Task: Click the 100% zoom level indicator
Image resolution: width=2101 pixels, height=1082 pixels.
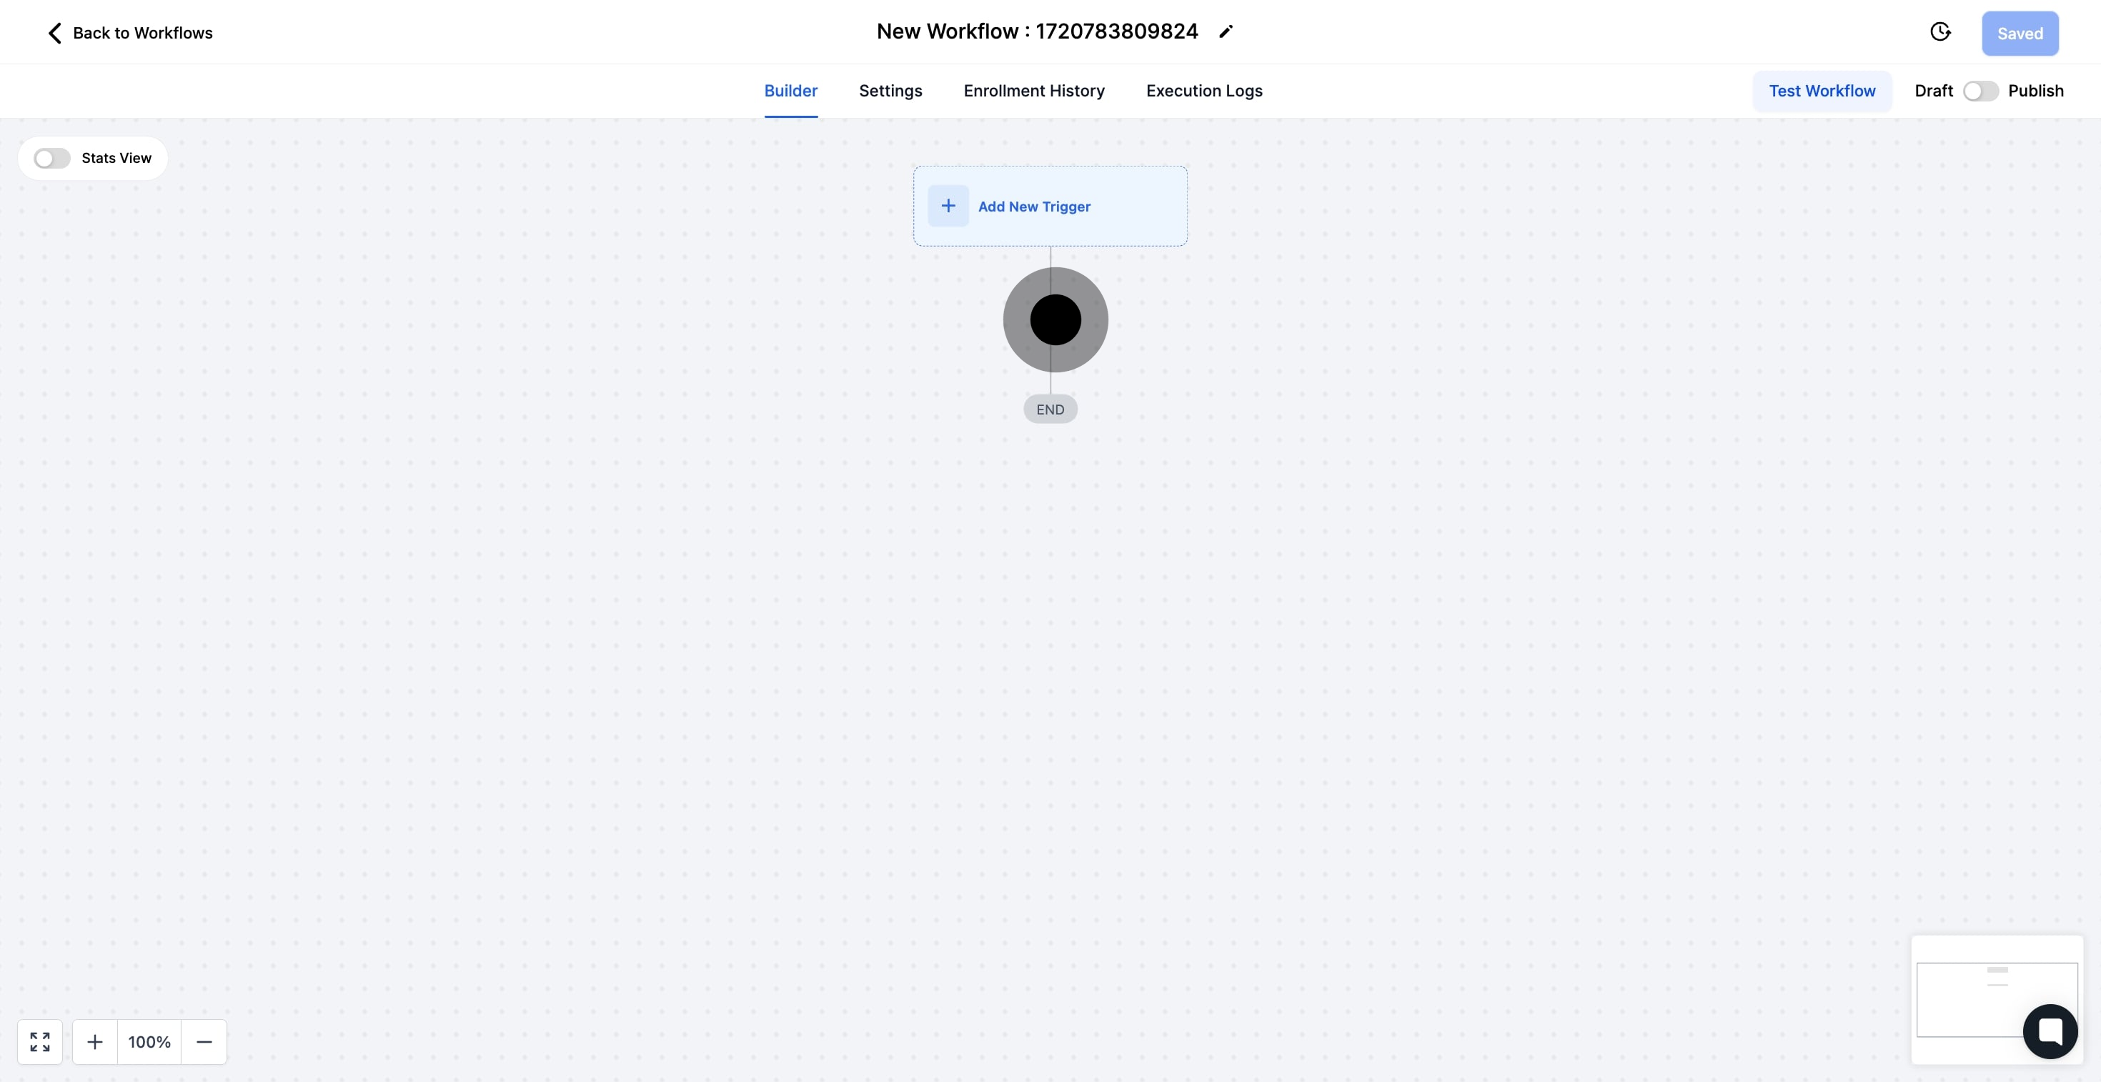Action: [149, 1041]
